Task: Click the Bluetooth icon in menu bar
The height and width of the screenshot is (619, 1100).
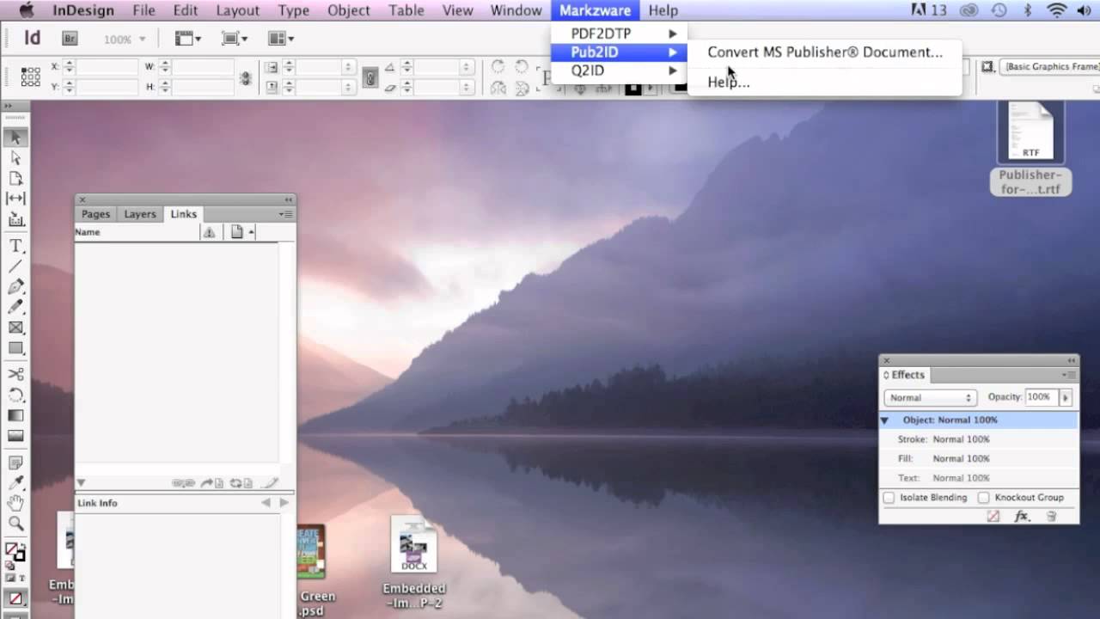Action: tap(1027, 10)
